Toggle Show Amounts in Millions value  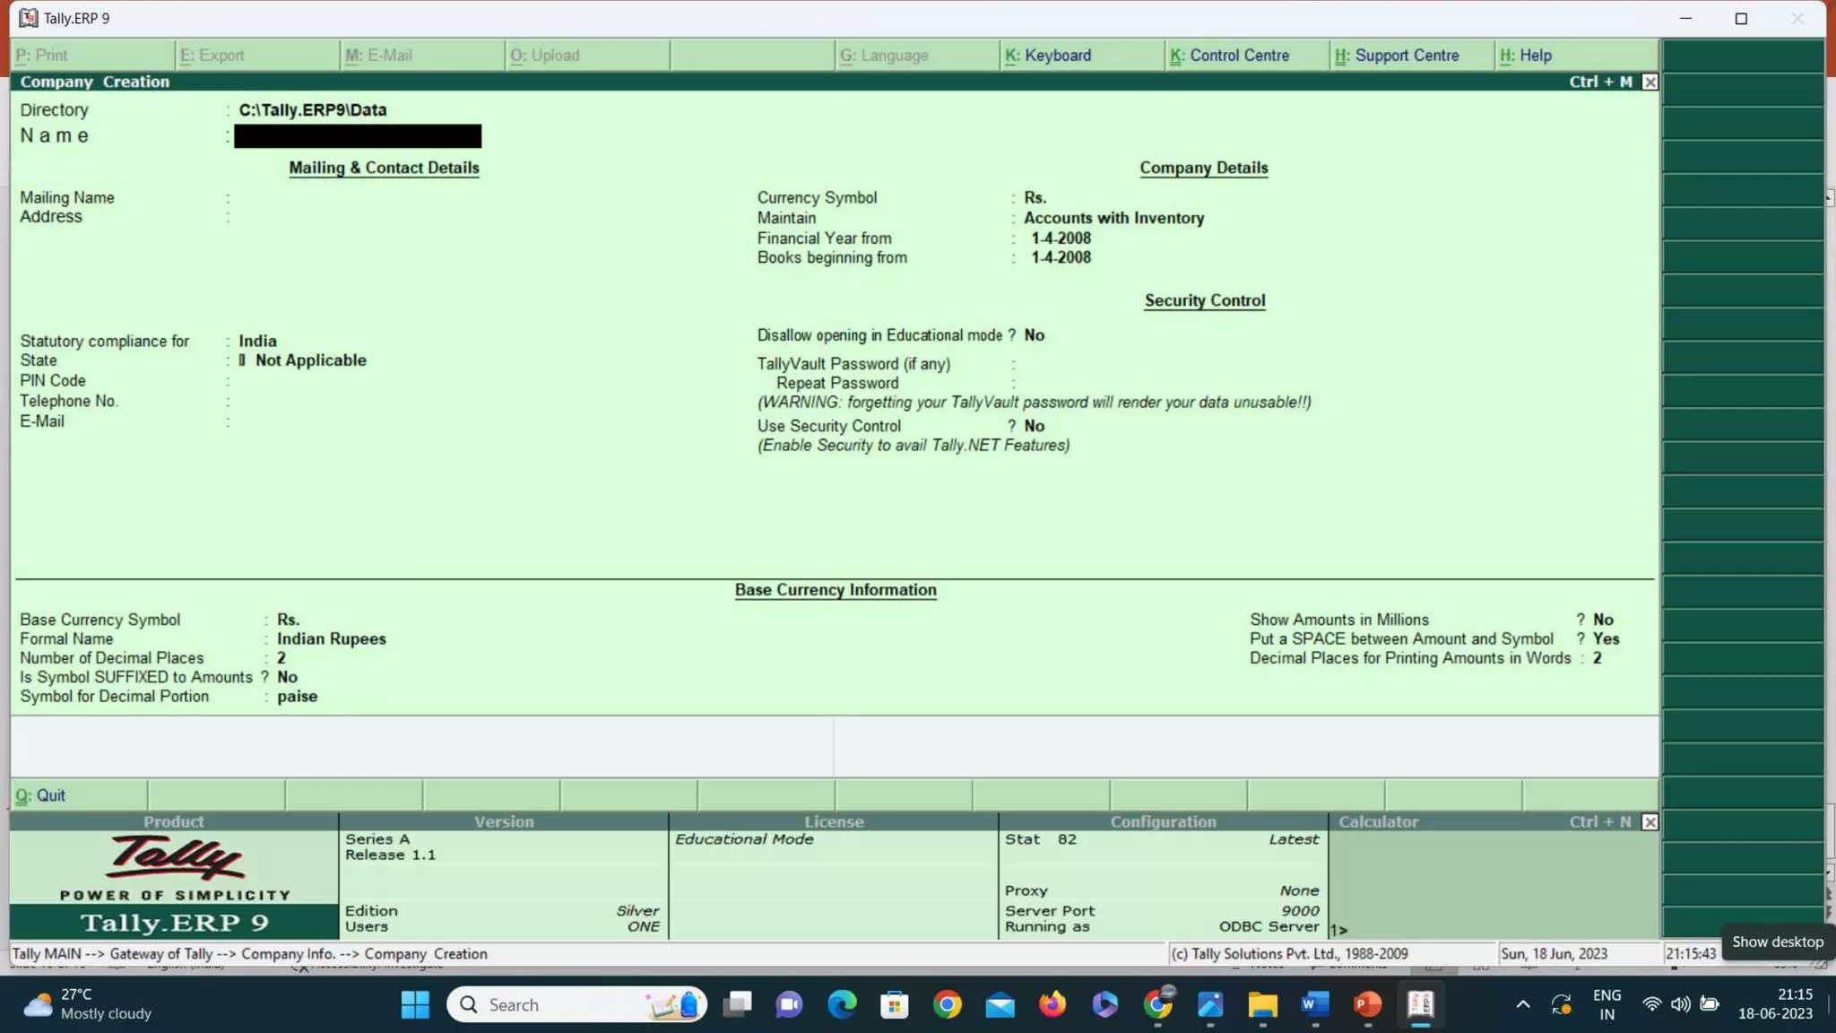click(x=1603, y=620)
